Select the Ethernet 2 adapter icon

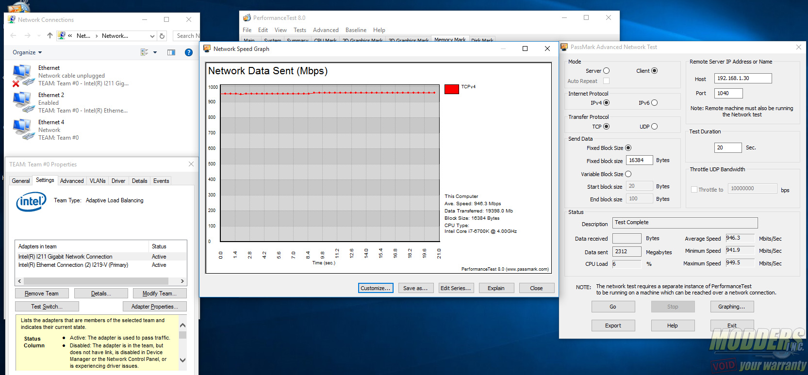pyautogui.click(x=23, y=103)
